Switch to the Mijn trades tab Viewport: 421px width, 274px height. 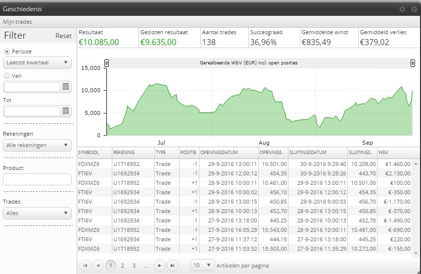pyautogui.click(x=17, y=22)
